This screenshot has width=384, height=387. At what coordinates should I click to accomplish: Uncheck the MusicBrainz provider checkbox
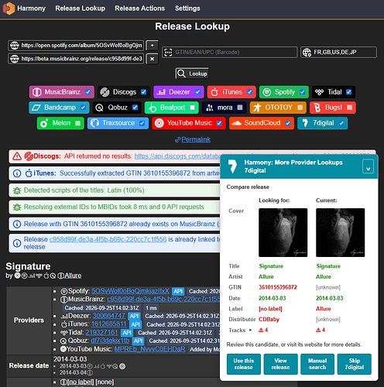click(88, 92)
